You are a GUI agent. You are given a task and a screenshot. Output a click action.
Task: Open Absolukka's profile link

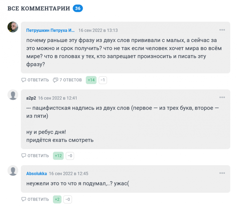pyautogui.click(x=36, y=173)
